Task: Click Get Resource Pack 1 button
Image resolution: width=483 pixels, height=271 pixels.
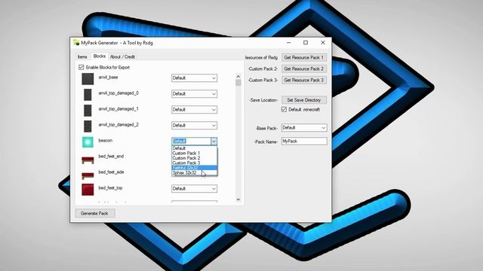Action: tap(303, 57)
